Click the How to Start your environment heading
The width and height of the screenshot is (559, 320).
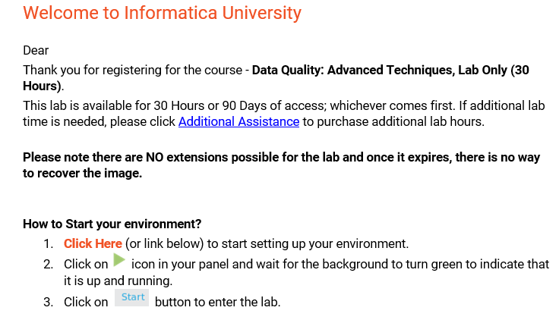pyautogui.click(x=112, y=224)
